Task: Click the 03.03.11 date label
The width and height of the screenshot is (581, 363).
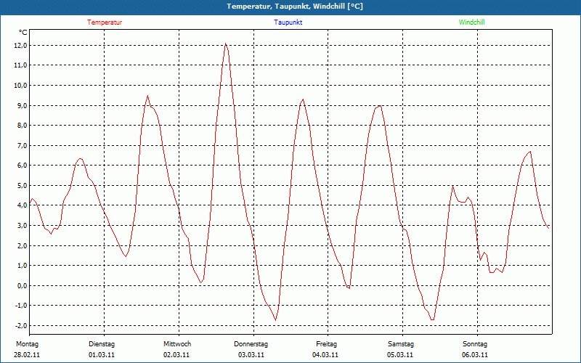Action: click(251, 355)
